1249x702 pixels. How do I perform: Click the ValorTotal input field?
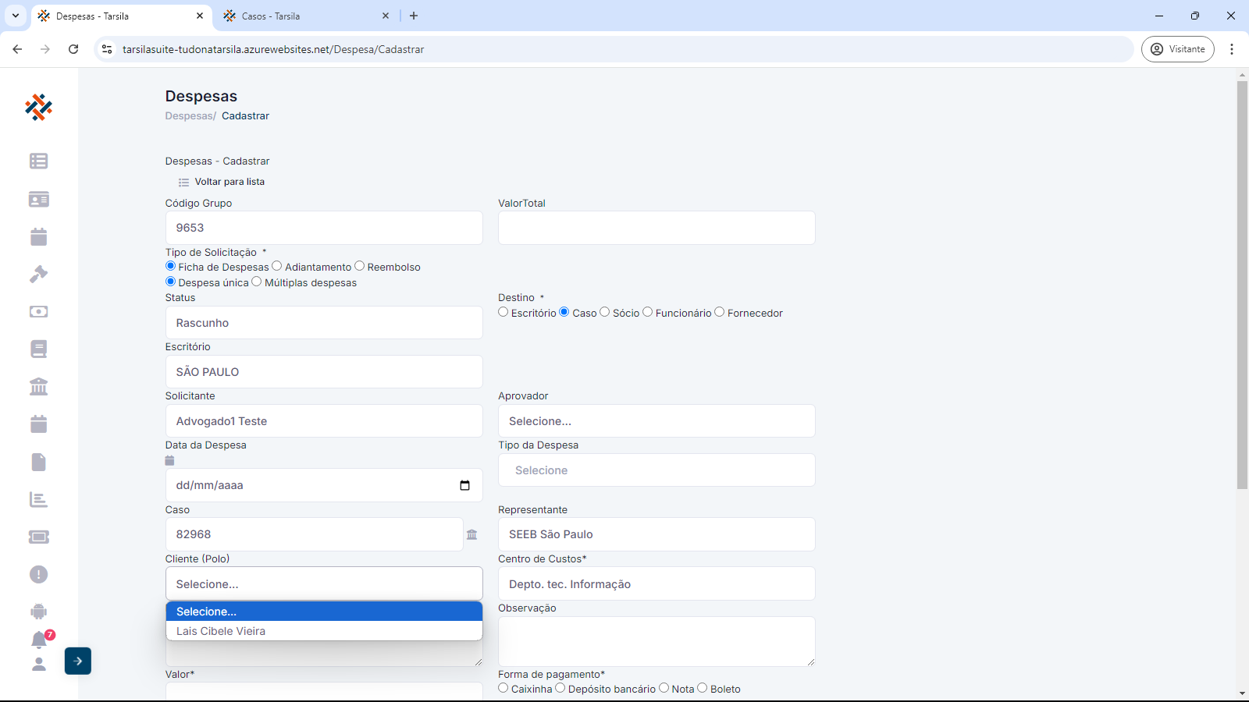(657, 228)
